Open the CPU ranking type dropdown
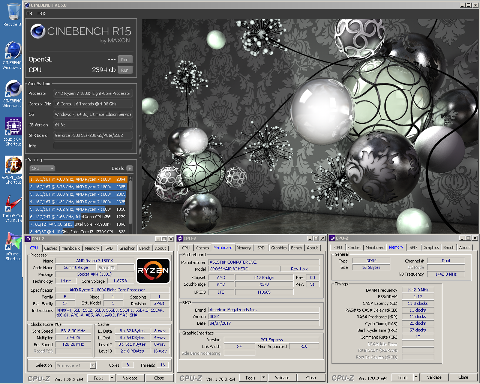The width and height of the screenshot is (480, 384). (x=42, y=168)
